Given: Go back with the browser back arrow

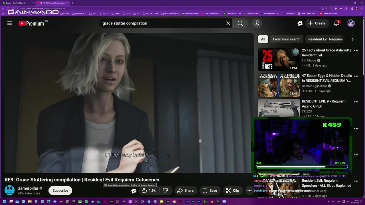Looking at the screenshot, I should 3,9.
